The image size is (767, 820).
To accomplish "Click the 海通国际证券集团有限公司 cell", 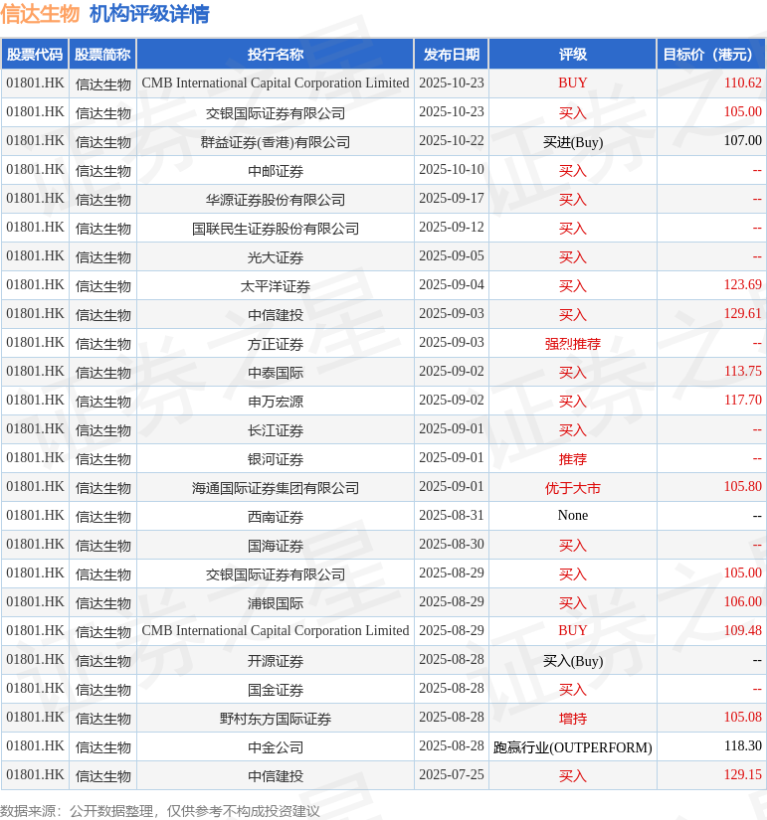I will pyautogui.click(x=276, y=487).
